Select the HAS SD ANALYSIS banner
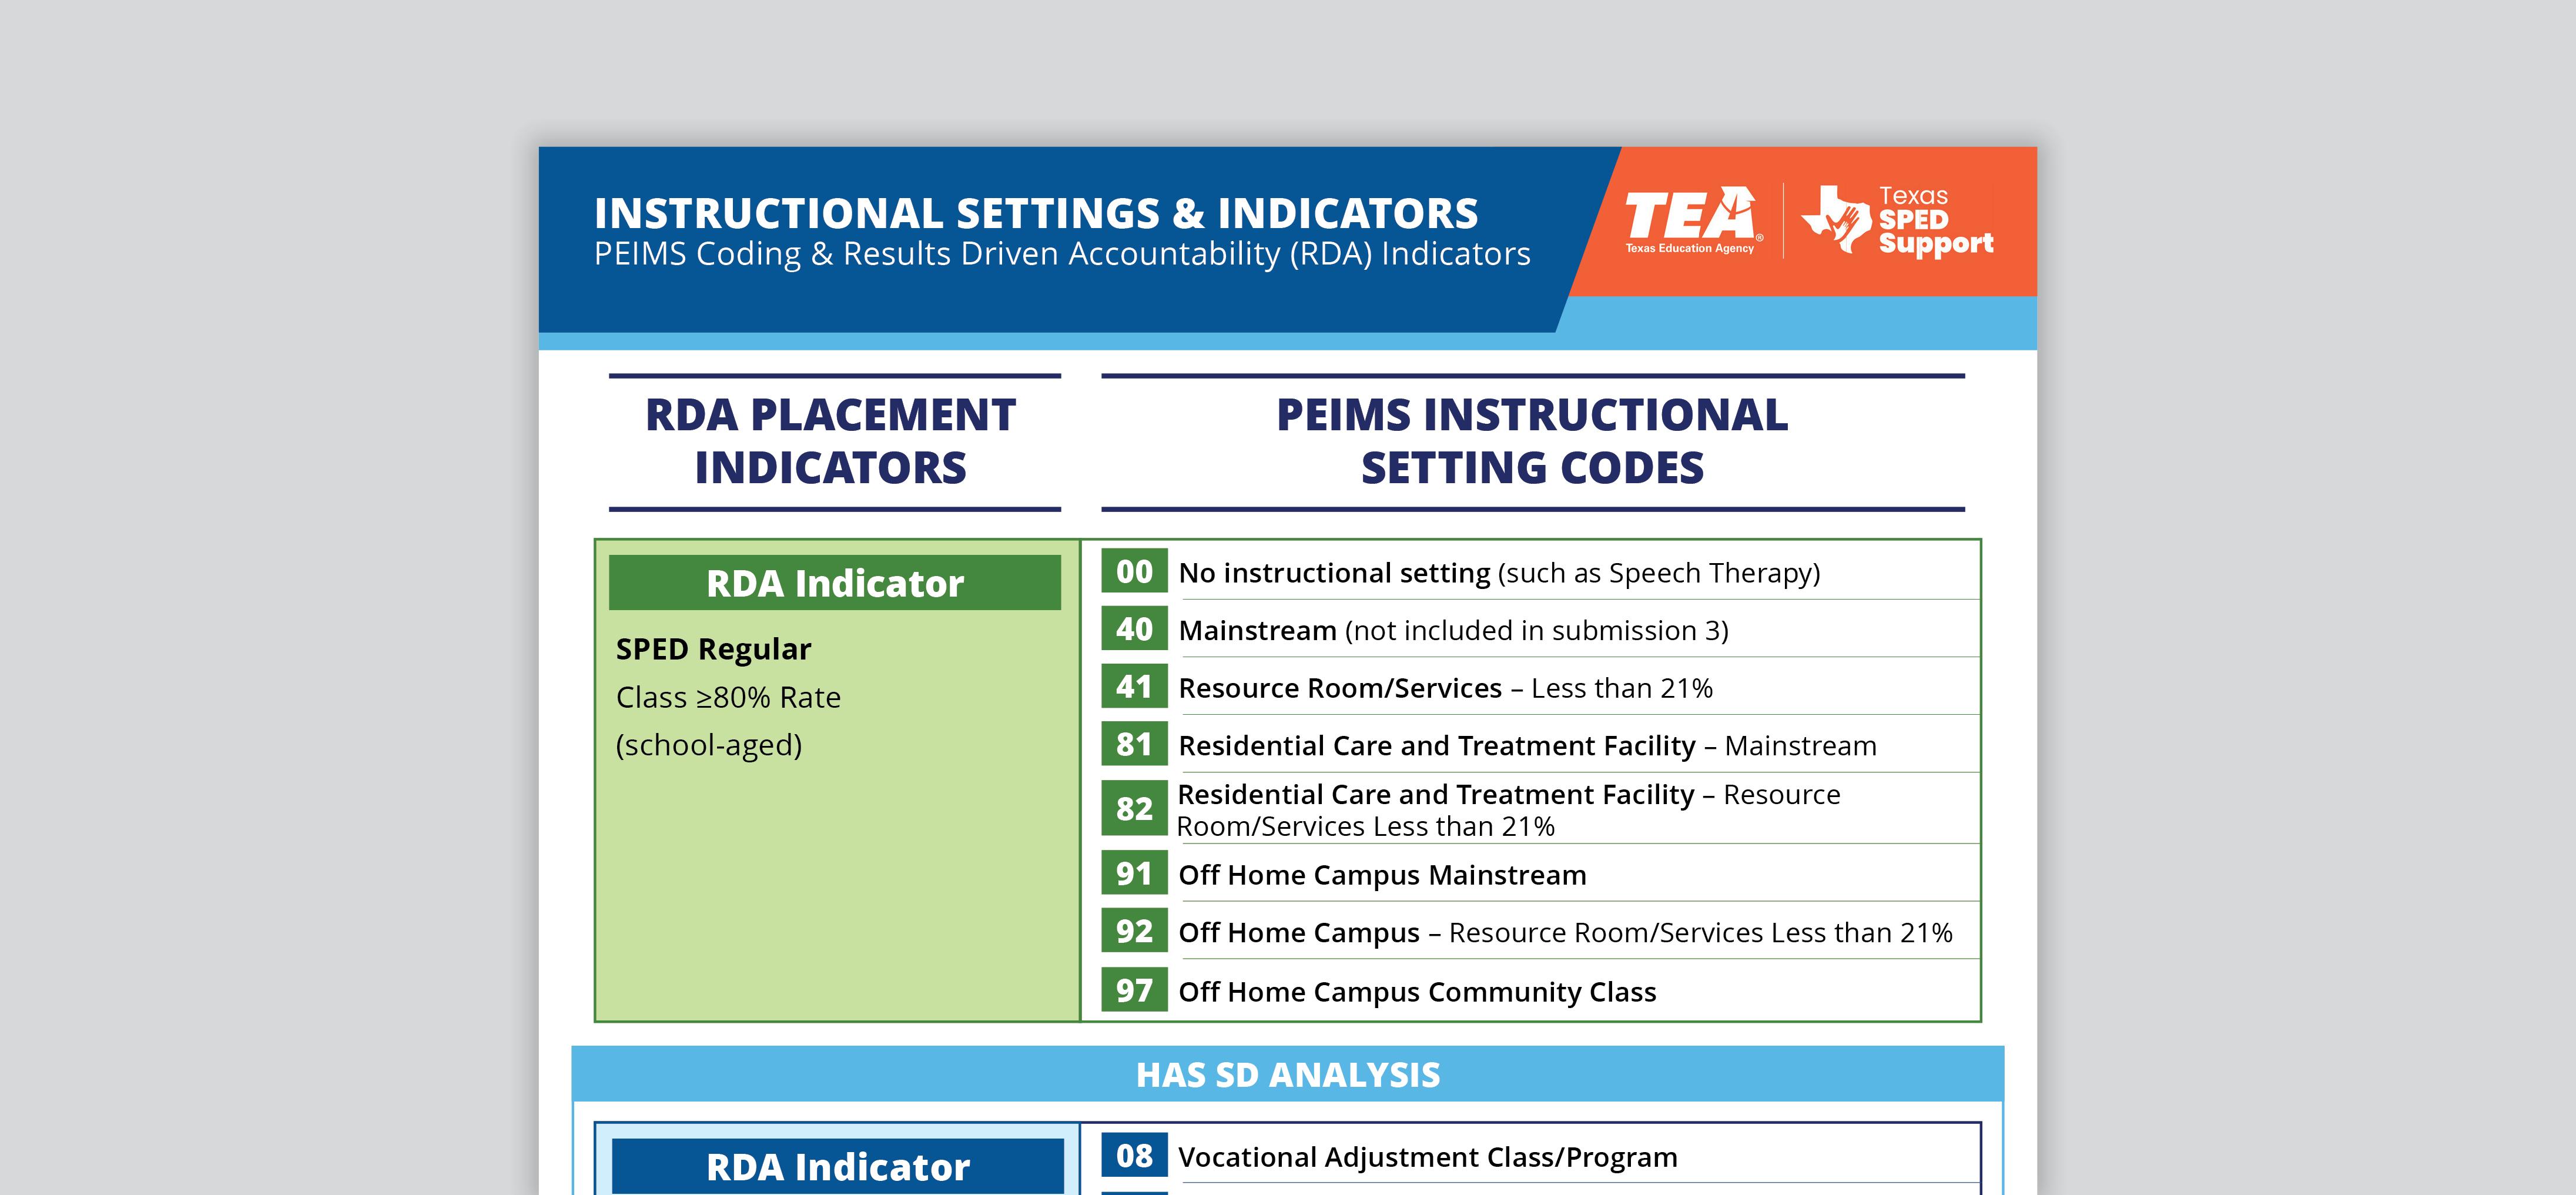This screenshot has width=2576, height=1195. coord(1288,1075)
